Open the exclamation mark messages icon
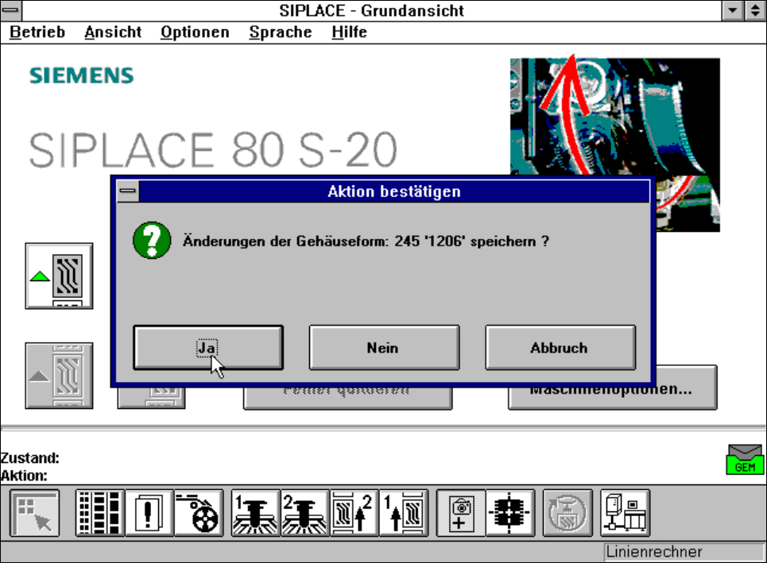The width and height of the screenshot is (767, 563). coord(149,513)
